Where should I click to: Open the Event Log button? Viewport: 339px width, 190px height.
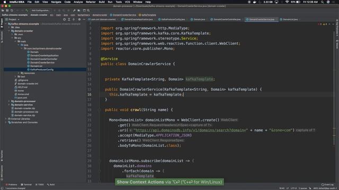click(327, 185)
